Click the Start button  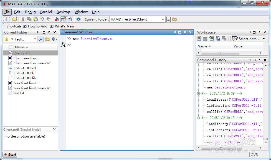(x=10, y=154)
